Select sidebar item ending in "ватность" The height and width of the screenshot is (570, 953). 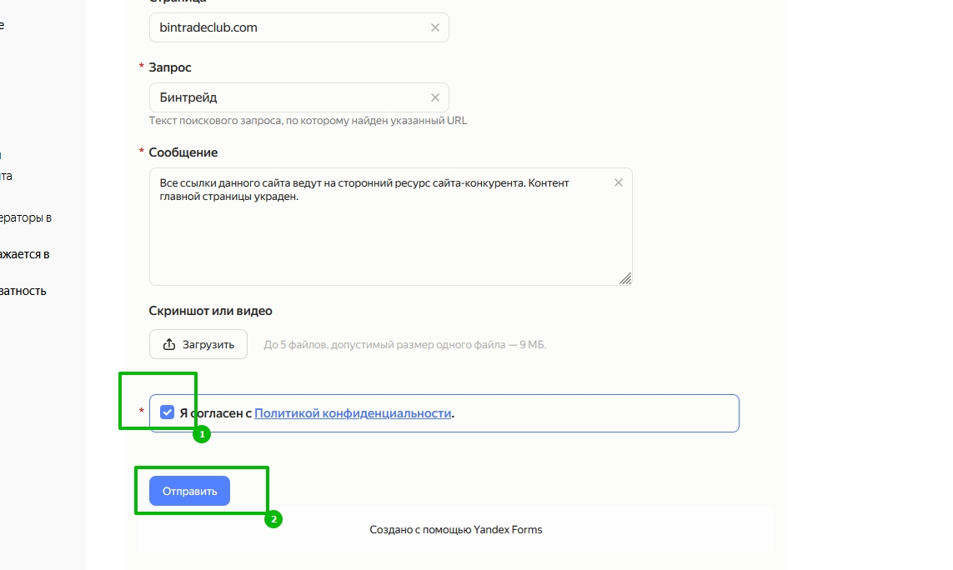click(23, 291)
